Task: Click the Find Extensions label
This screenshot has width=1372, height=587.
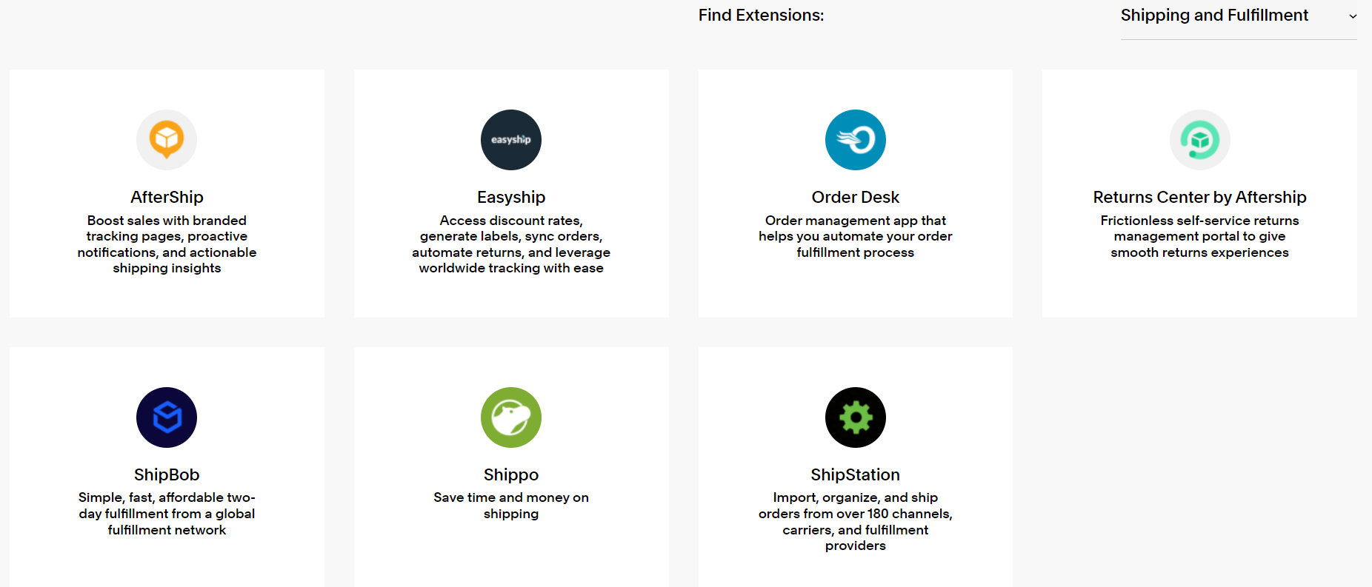Action: click(761, 16)
